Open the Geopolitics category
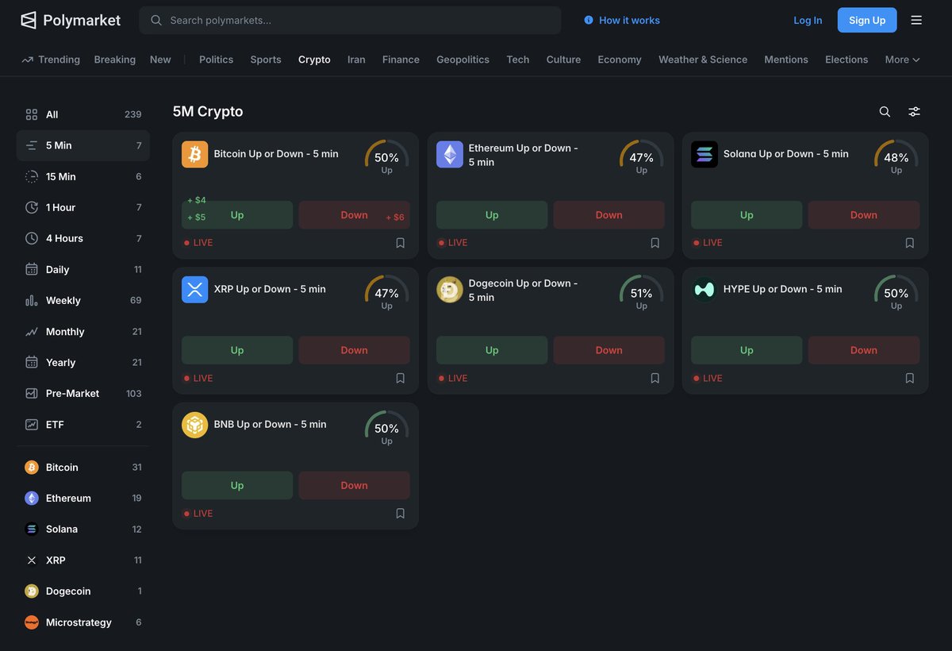Image resolution: width=952 pixels, height=651 pixels. click(463, 60)
